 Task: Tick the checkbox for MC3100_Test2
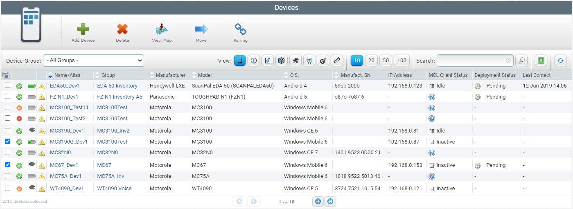coord(7,118)
